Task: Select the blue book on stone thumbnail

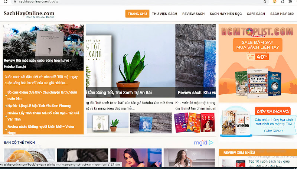Action: point(151,123)
